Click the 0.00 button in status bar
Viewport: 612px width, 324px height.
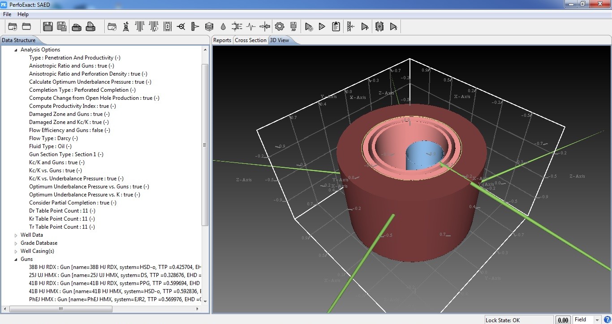[x=563, y=320]
